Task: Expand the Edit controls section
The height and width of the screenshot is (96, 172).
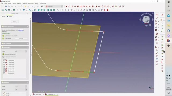Action: tap(27, 43)
